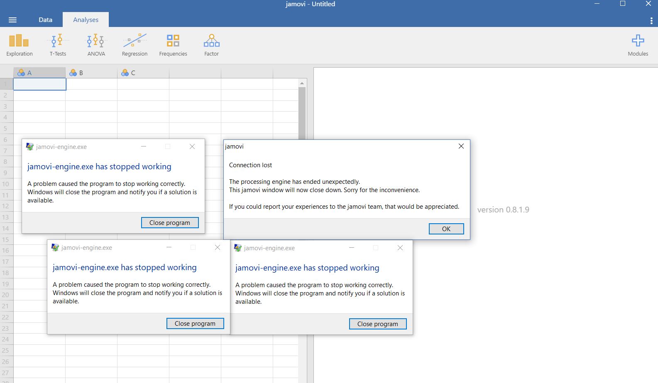Click the app icon in the top-left jamovi-engine.exe dialog
This screenshot has height=383, width=658.
(30, 146)
